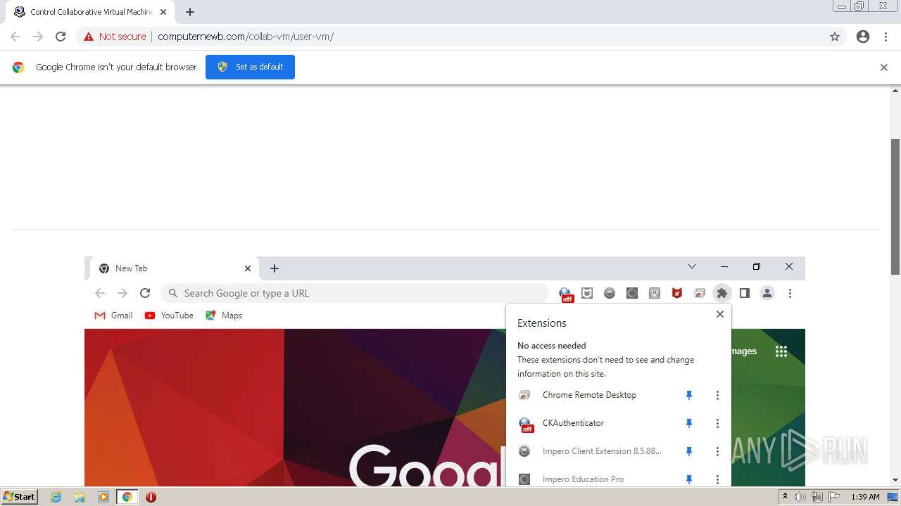The height and width of the screenshot is (506, 901).
Task: Open Chrome Remote Desktop toolbar icon
Action: point(700,293)
